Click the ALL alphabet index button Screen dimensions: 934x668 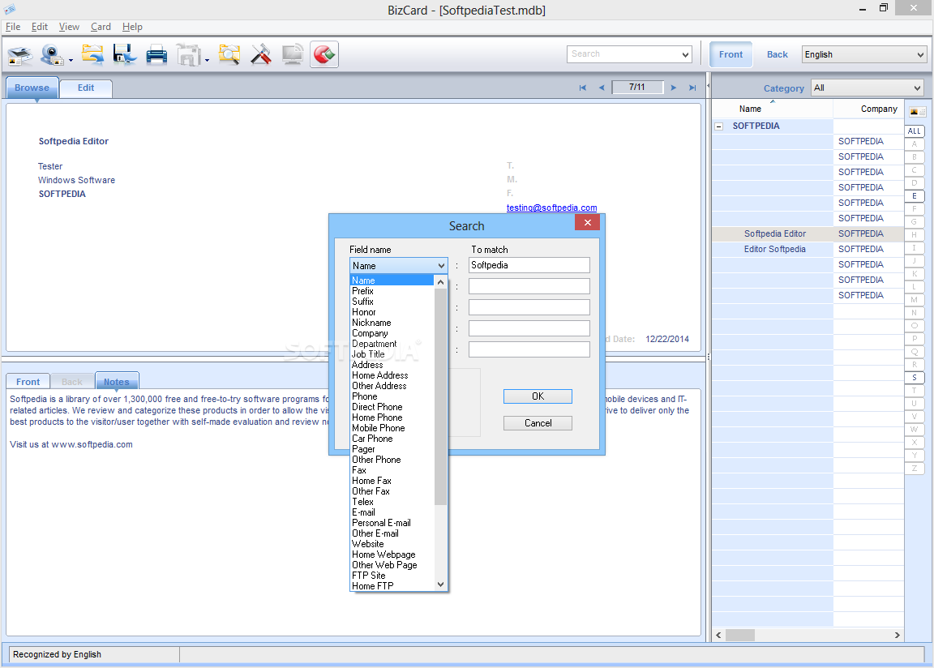[915, 131]
